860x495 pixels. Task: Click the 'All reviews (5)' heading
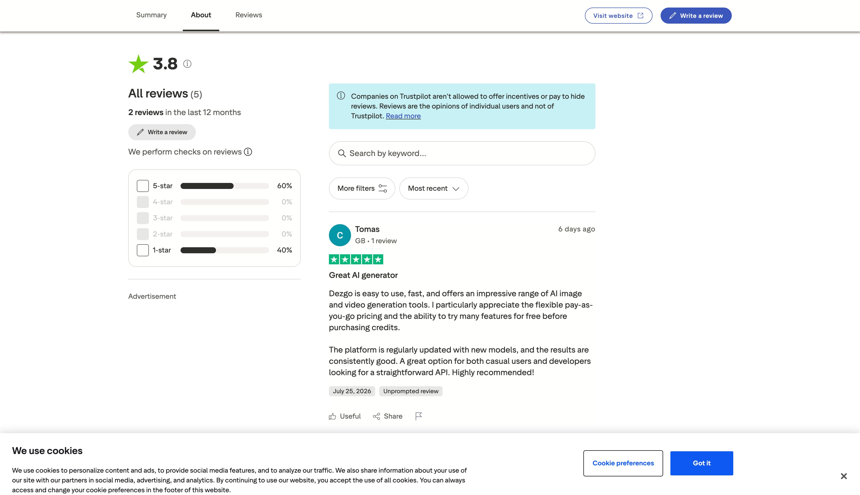tap(165, 93)
